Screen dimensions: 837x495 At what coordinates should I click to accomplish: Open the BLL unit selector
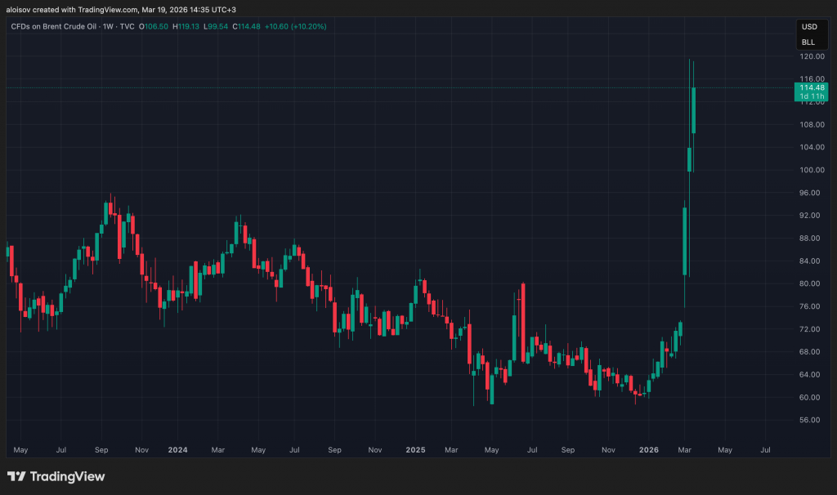pos(808,42)
